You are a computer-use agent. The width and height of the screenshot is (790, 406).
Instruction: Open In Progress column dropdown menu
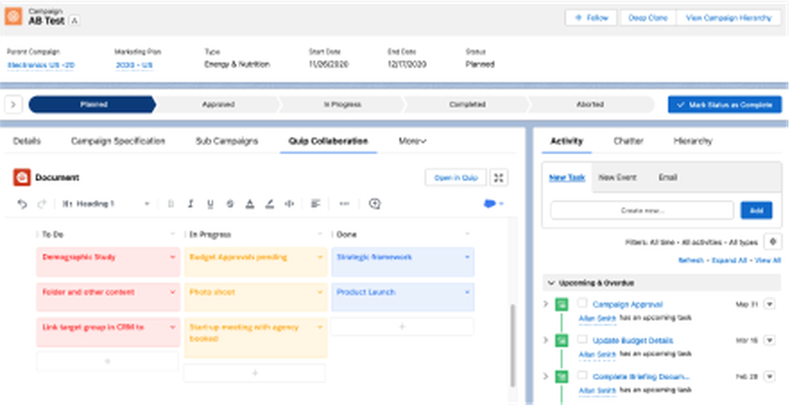320,235
